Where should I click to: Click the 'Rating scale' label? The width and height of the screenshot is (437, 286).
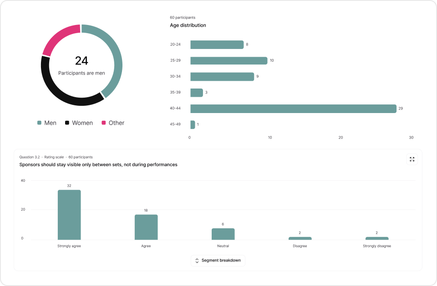point(54,157)
